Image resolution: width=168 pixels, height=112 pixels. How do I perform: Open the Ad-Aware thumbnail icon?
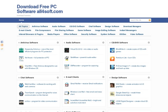[x=21, y=59]
